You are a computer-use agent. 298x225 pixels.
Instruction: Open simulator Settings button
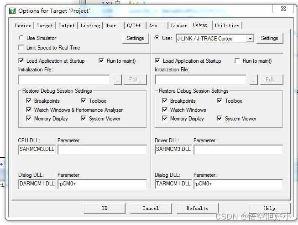pyautogui.click(x=136, y=38)
